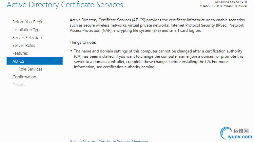Select Server Selection in the wizard sidebar
Screen dimensions: 254x142
(27, 38)
